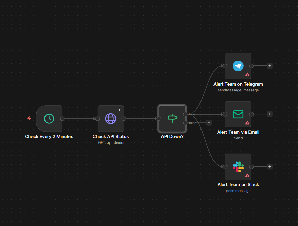
Task: Click the lightning bolt trigger indicator
Action: click(29, 119)
